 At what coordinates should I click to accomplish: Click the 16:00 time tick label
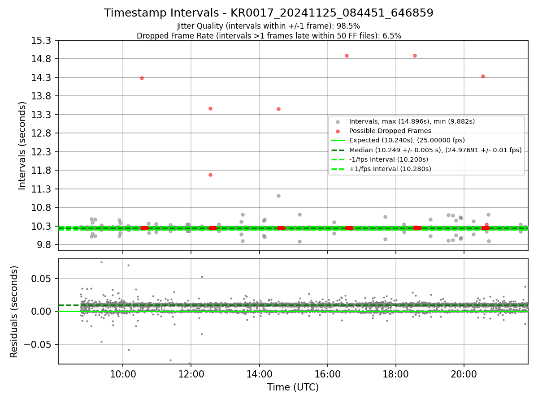click(x=327, y=373)
